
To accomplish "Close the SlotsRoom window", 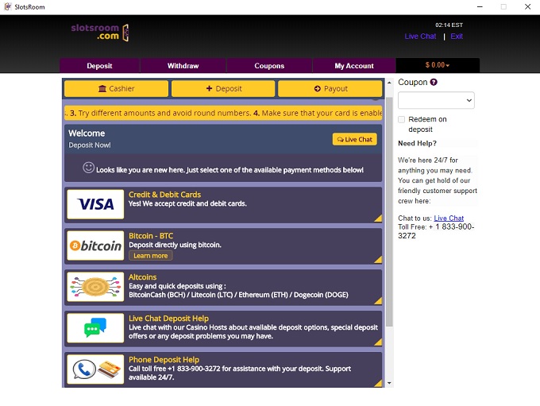I will [x=527, y=7].
